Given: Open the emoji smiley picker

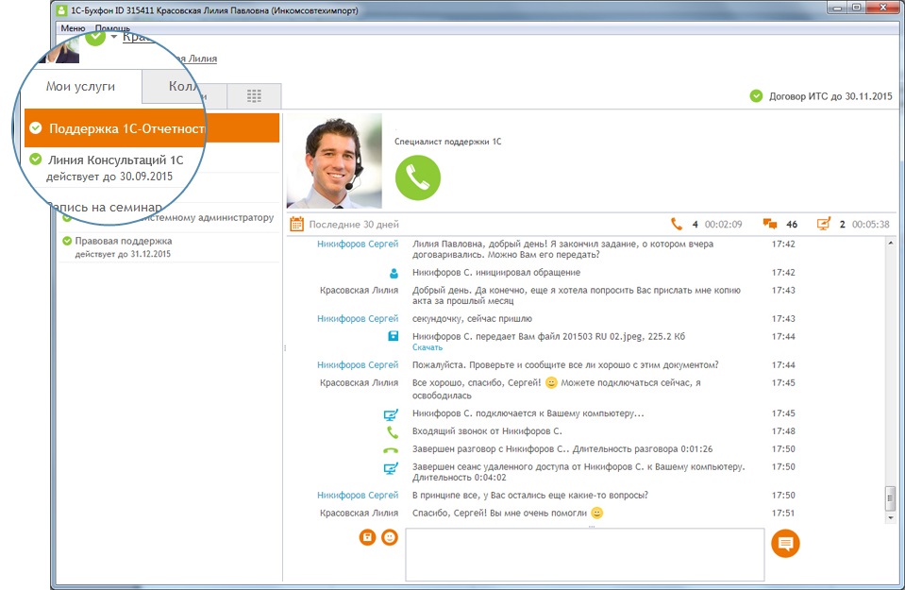Looking at the screenshot, I should coord(390,537).
